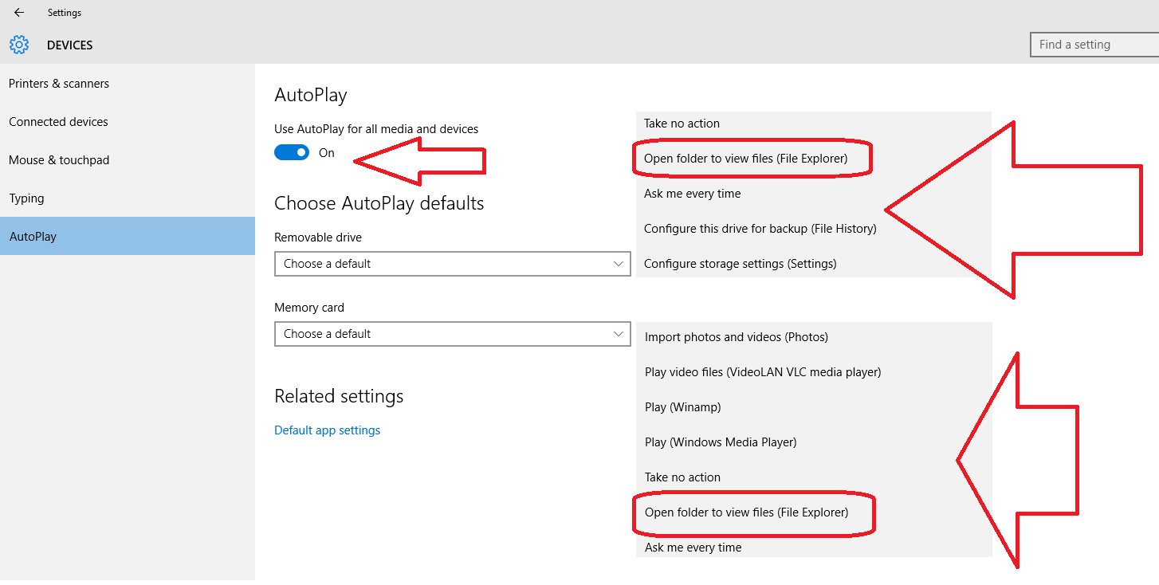Choose Ask me every time for removable drive
This screenshot has width=1159, height=585.
[x=692, y=193]
